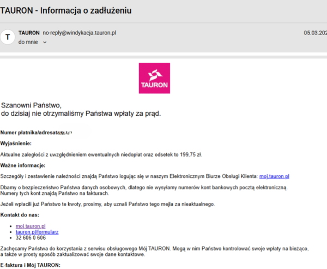The width and height of the screenshot is (327, 269).
Task: Open moj.tauron.pl link in the contact list
Action: click(31, 226)
